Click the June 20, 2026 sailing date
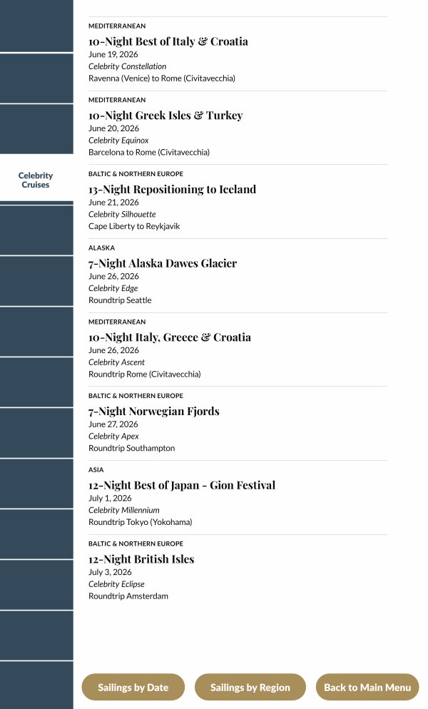The width and height of the screenshot is (428, 709). (x=113, y=128)
